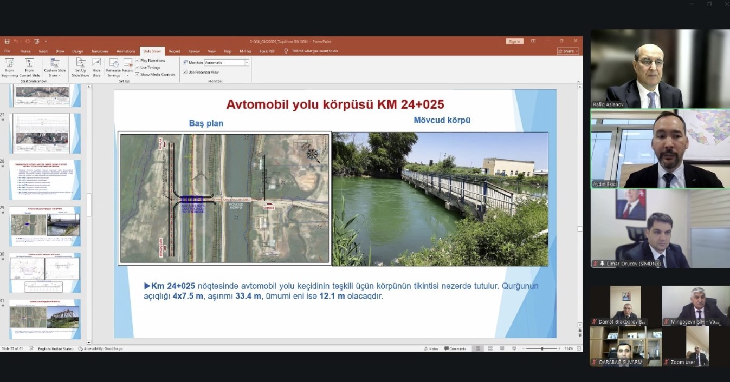Start slideshow From Beginning

coord(9,67)
